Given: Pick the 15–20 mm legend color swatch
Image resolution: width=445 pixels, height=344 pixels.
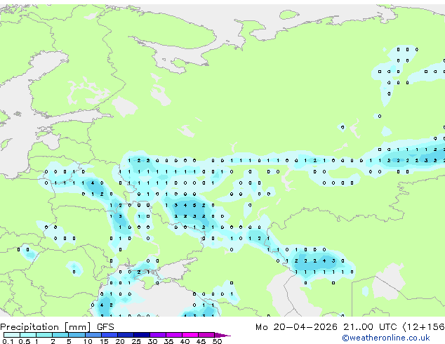Looking at the screenshot, I should (109, 335).
